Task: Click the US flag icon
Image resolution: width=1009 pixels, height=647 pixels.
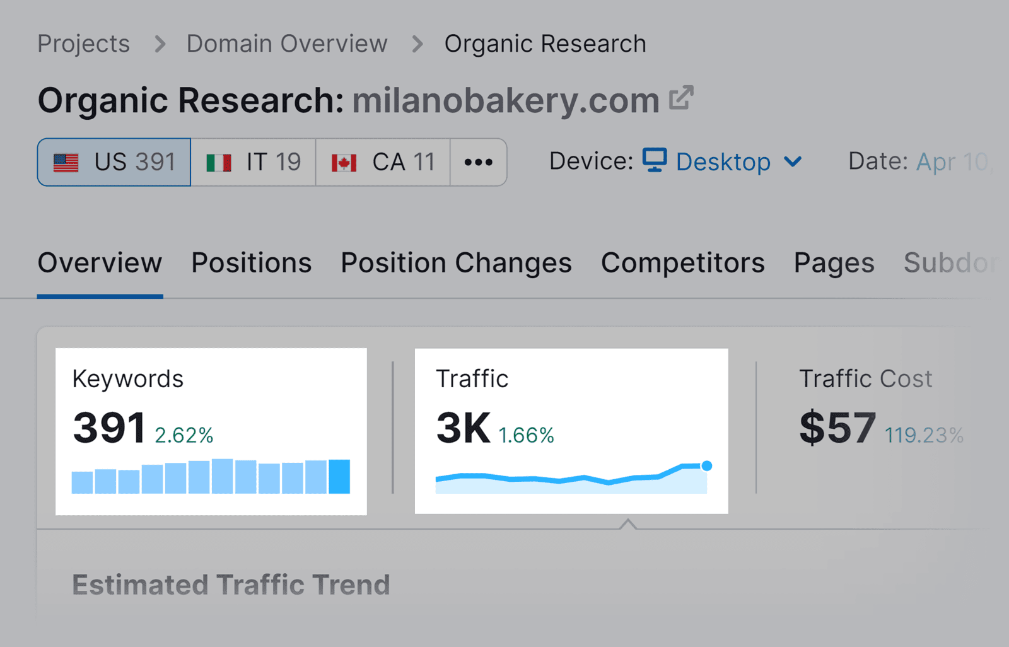Action: pos(65,162)
